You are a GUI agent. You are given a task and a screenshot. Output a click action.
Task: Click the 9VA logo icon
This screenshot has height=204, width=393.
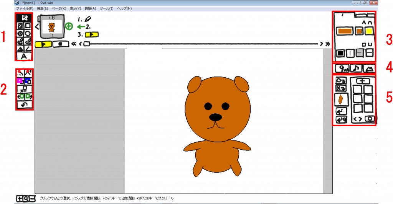click(x=341, y=69)
